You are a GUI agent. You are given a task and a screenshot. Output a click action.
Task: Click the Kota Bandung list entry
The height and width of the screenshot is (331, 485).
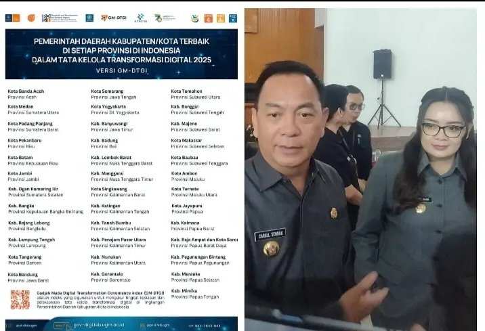tap(24, 277)
